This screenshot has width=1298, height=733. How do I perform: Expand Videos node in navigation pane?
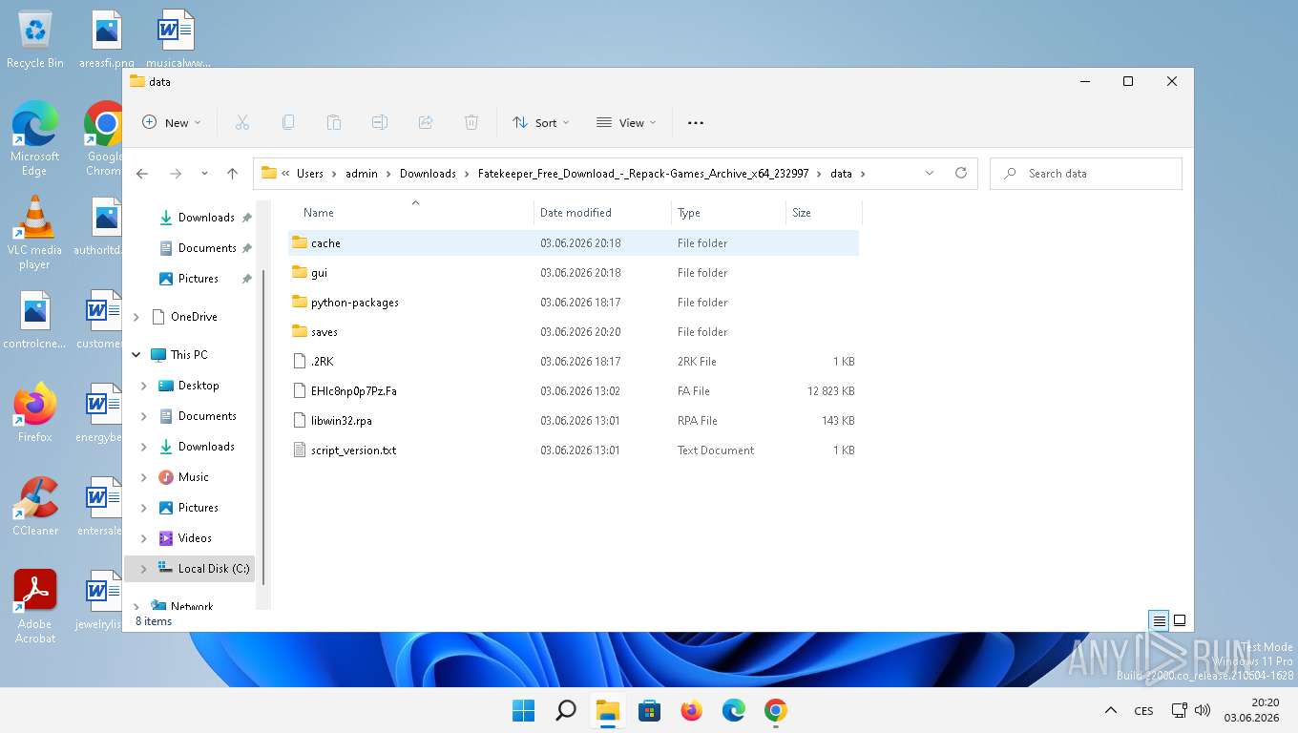pos(144,538)
